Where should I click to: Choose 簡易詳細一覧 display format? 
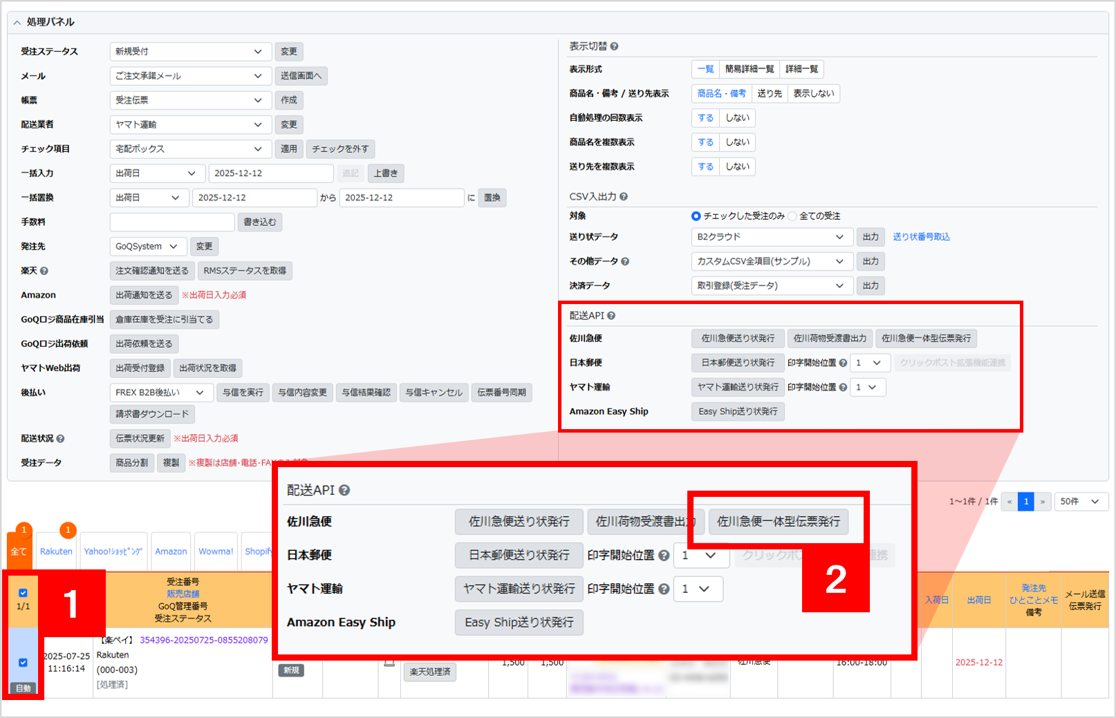[750, 69]
